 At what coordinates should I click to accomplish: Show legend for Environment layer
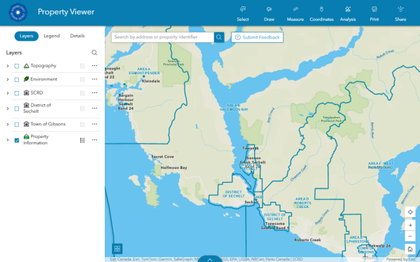coord(83,79)
